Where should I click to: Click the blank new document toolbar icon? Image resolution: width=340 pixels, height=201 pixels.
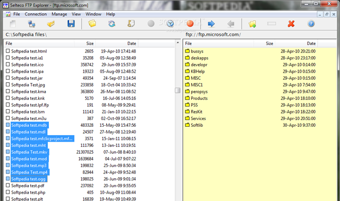coord(13,24)
